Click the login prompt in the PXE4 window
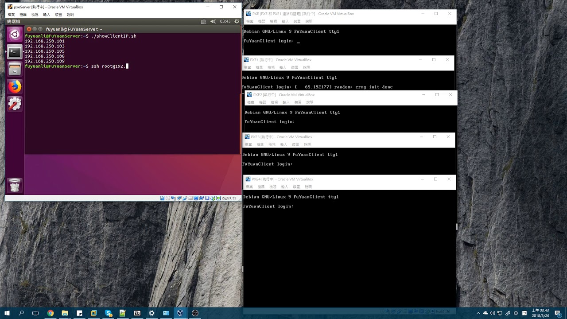The width and height of the screenshot is (567, 319). pos(268,206)
